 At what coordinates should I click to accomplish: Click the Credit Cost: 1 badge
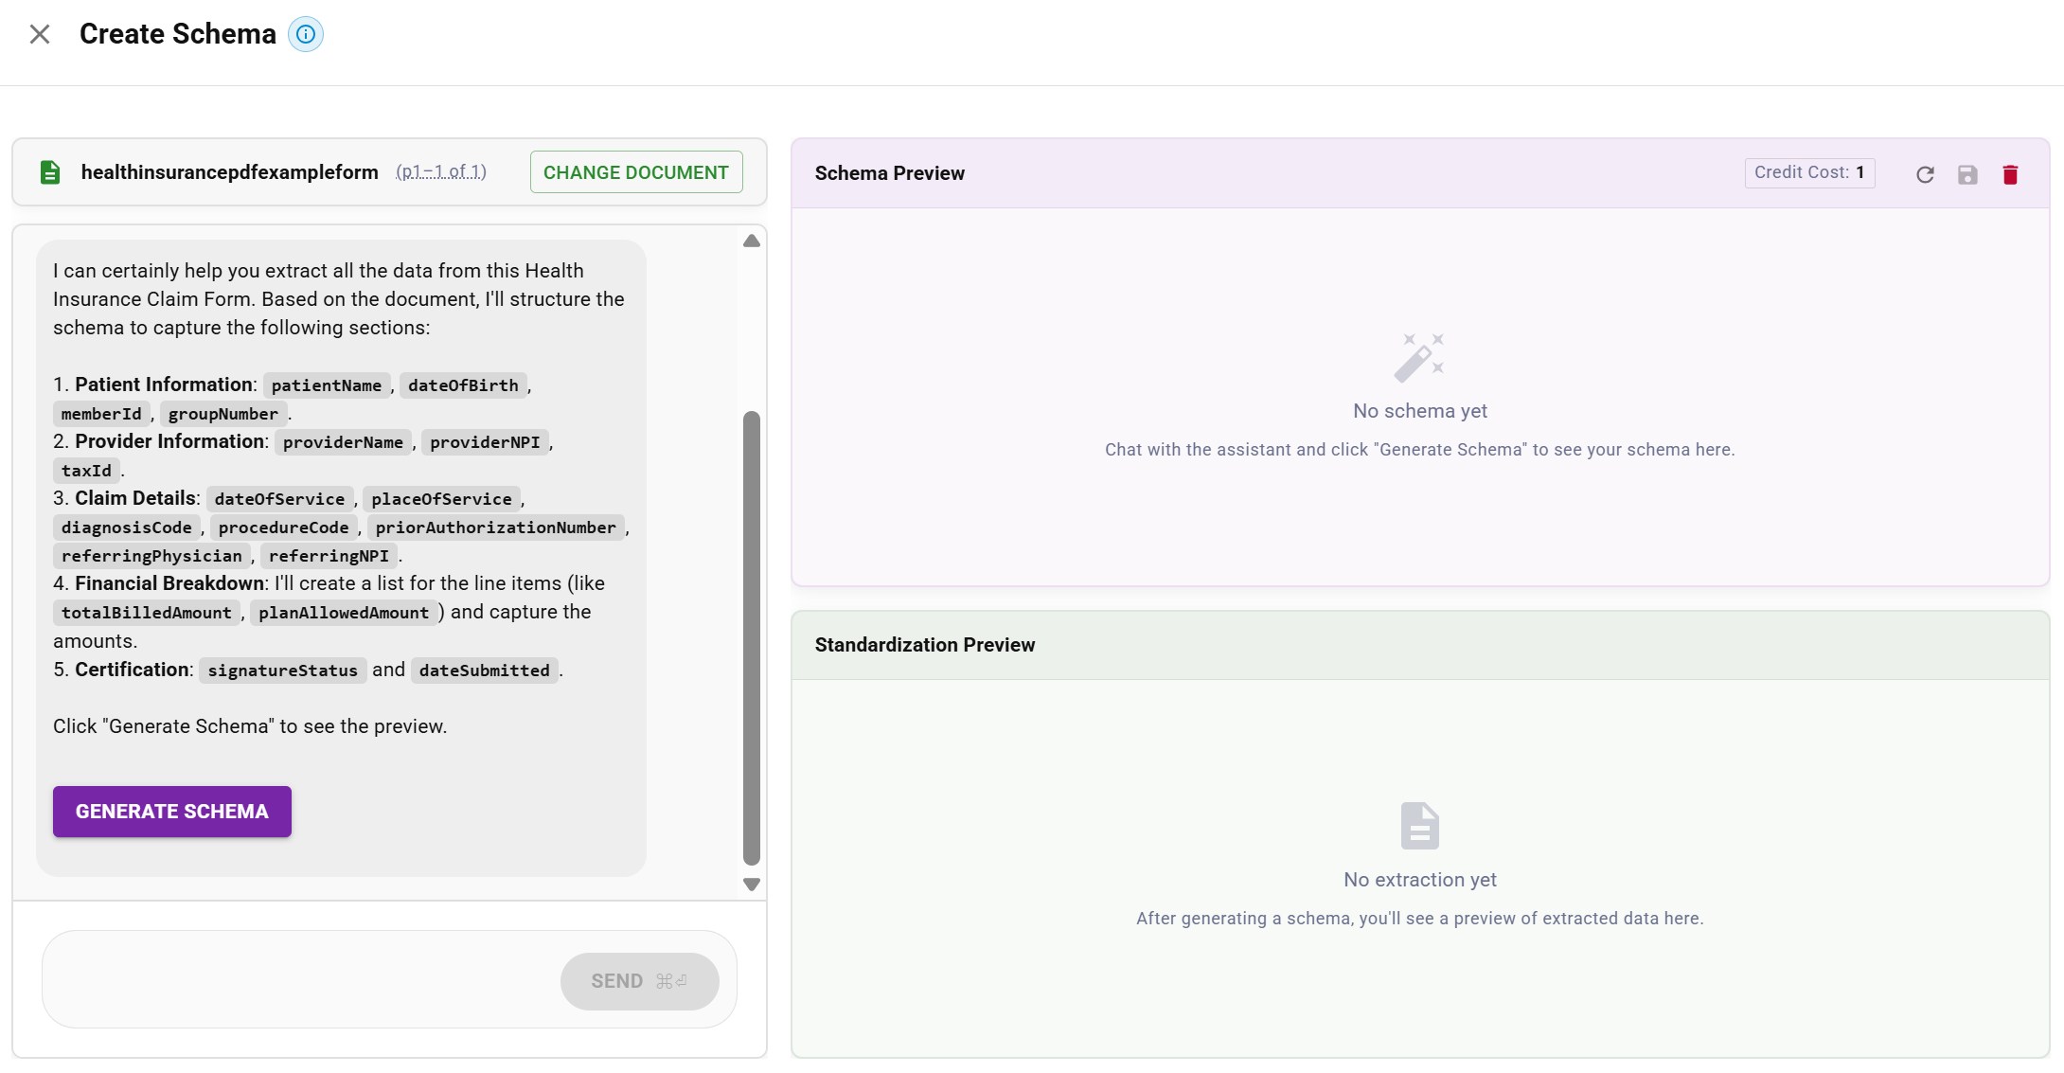click(x=1808, y=172)
